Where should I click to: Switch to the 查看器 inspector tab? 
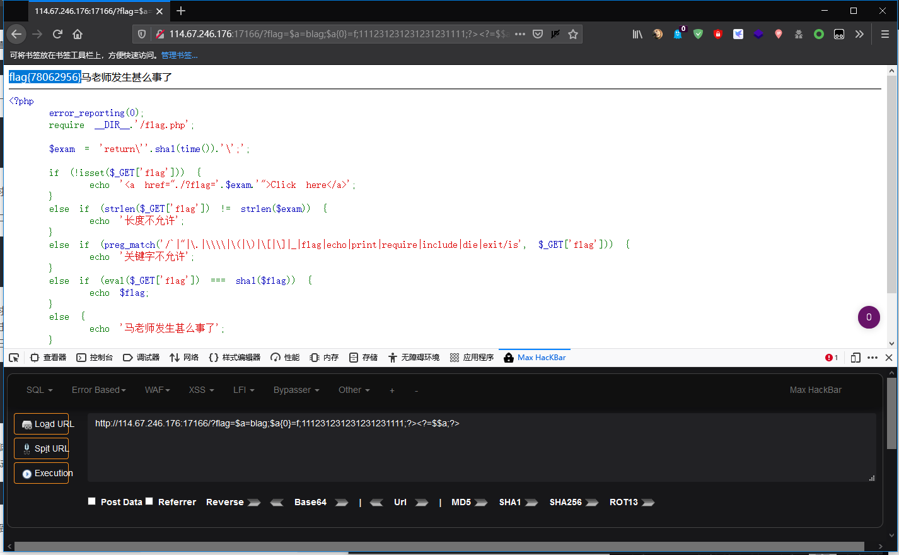(x=49, y=358)
